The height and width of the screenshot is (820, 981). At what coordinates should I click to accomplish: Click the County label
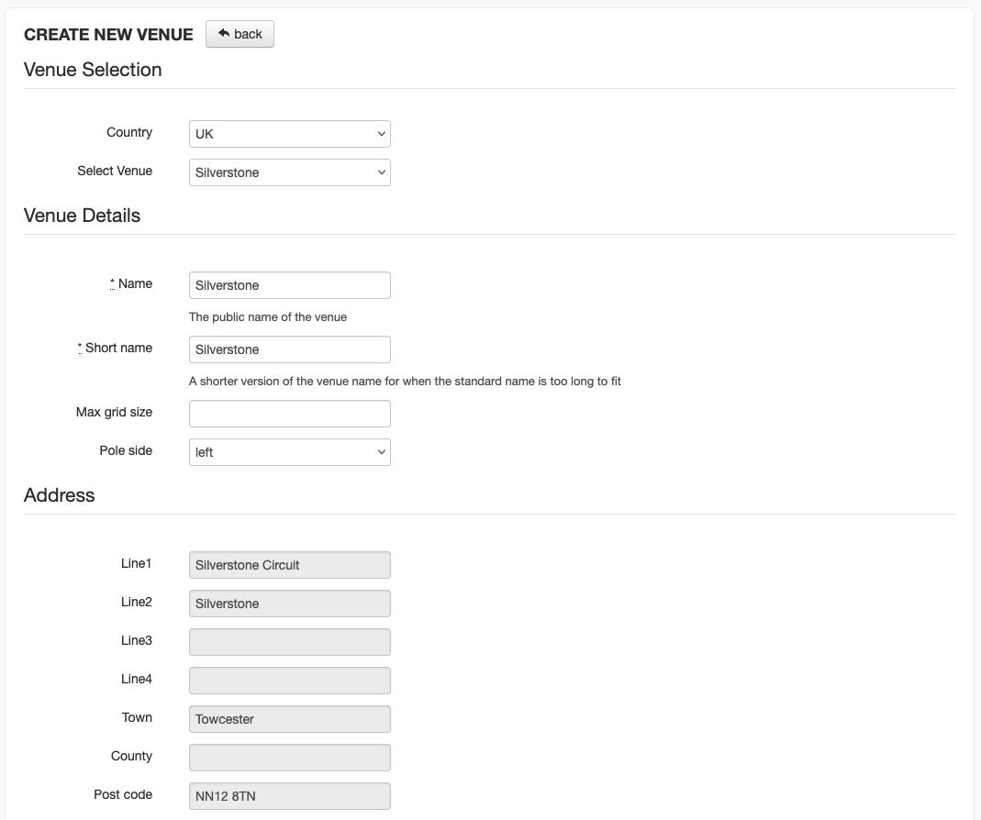(131, 756)
